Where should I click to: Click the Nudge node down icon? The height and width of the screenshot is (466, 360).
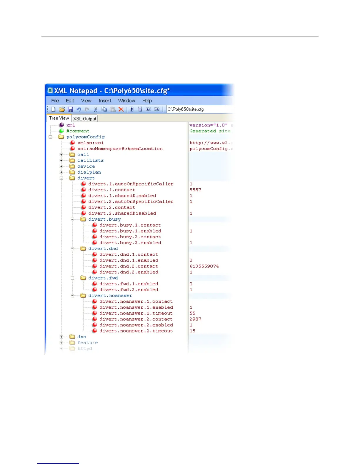tap(140, 109)
